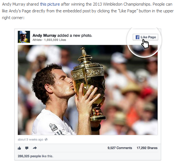Open the "this picture" hyperlink
Image resolution: width=177 pixels, height=163 pixels.
50,4
